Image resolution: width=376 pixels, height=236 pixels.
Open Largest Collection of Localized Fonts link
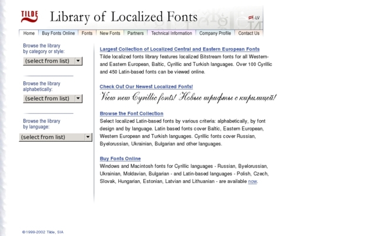180,49
